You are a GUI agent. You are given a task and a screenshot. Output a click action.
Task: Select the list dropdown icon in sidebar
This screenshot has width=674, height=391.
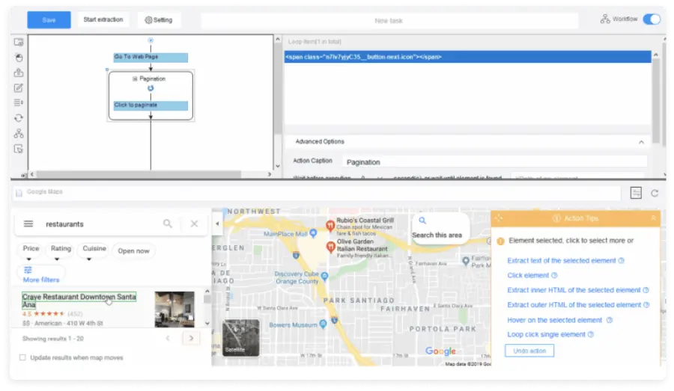tap(19, 102)
